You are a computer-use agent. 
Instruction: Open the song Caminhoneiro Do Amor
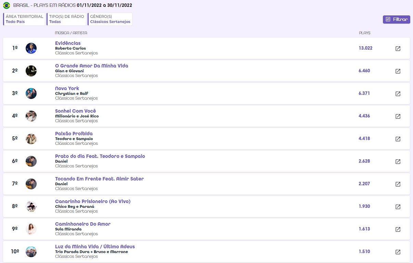(83, 224)
